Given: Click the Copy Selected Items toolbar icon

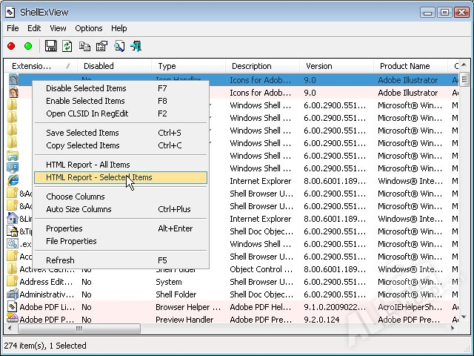Looking at the screenshot, I should point(85,46).
